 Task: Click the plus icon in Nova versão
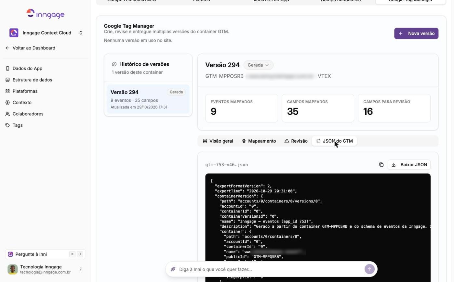401,33
